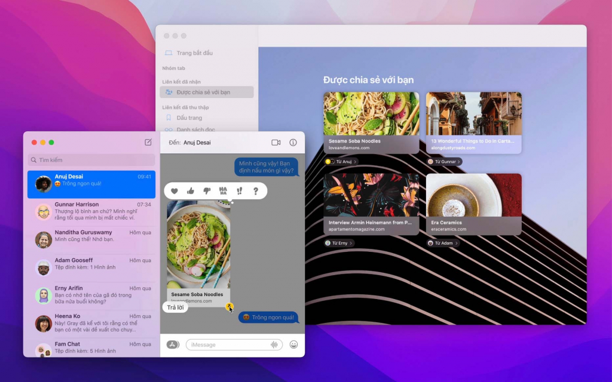The image size is (612, 382).
Task: React with the thumbs up tapback
Action: (x=191, y=191)
